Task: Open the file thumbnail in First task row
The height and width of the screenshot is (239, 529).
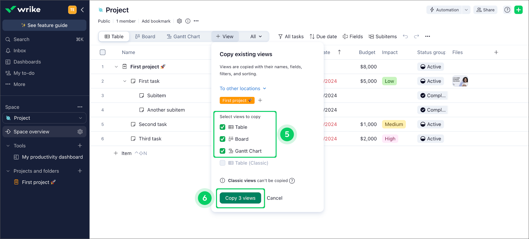Action: coord(460,81)
